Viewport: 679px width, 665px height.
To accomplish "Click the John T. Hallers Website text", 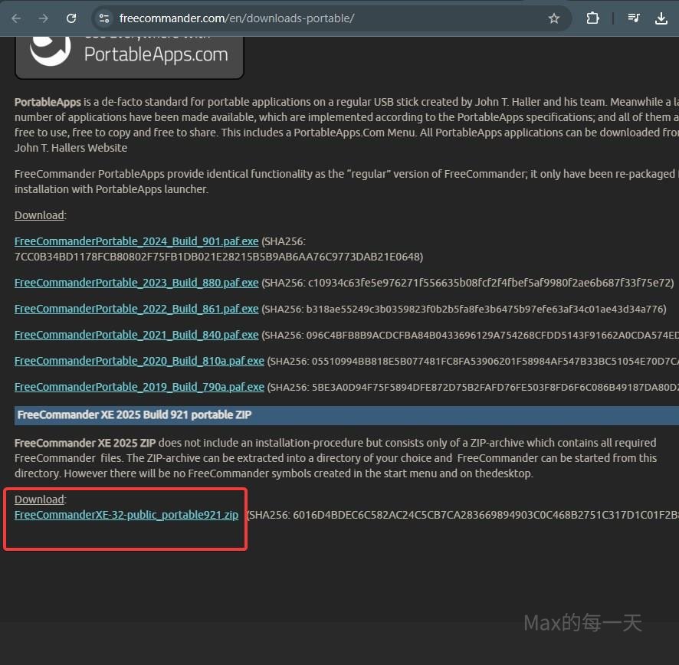I will (71, 148).
